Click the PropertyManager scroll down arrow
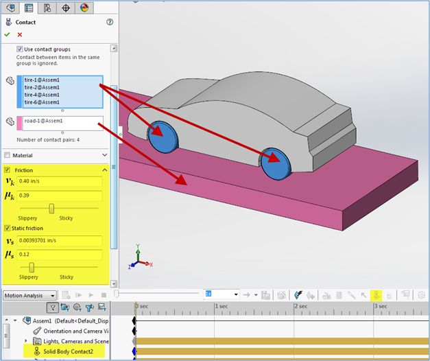This screenshot has width=430, height=361. tap(114, 283)
